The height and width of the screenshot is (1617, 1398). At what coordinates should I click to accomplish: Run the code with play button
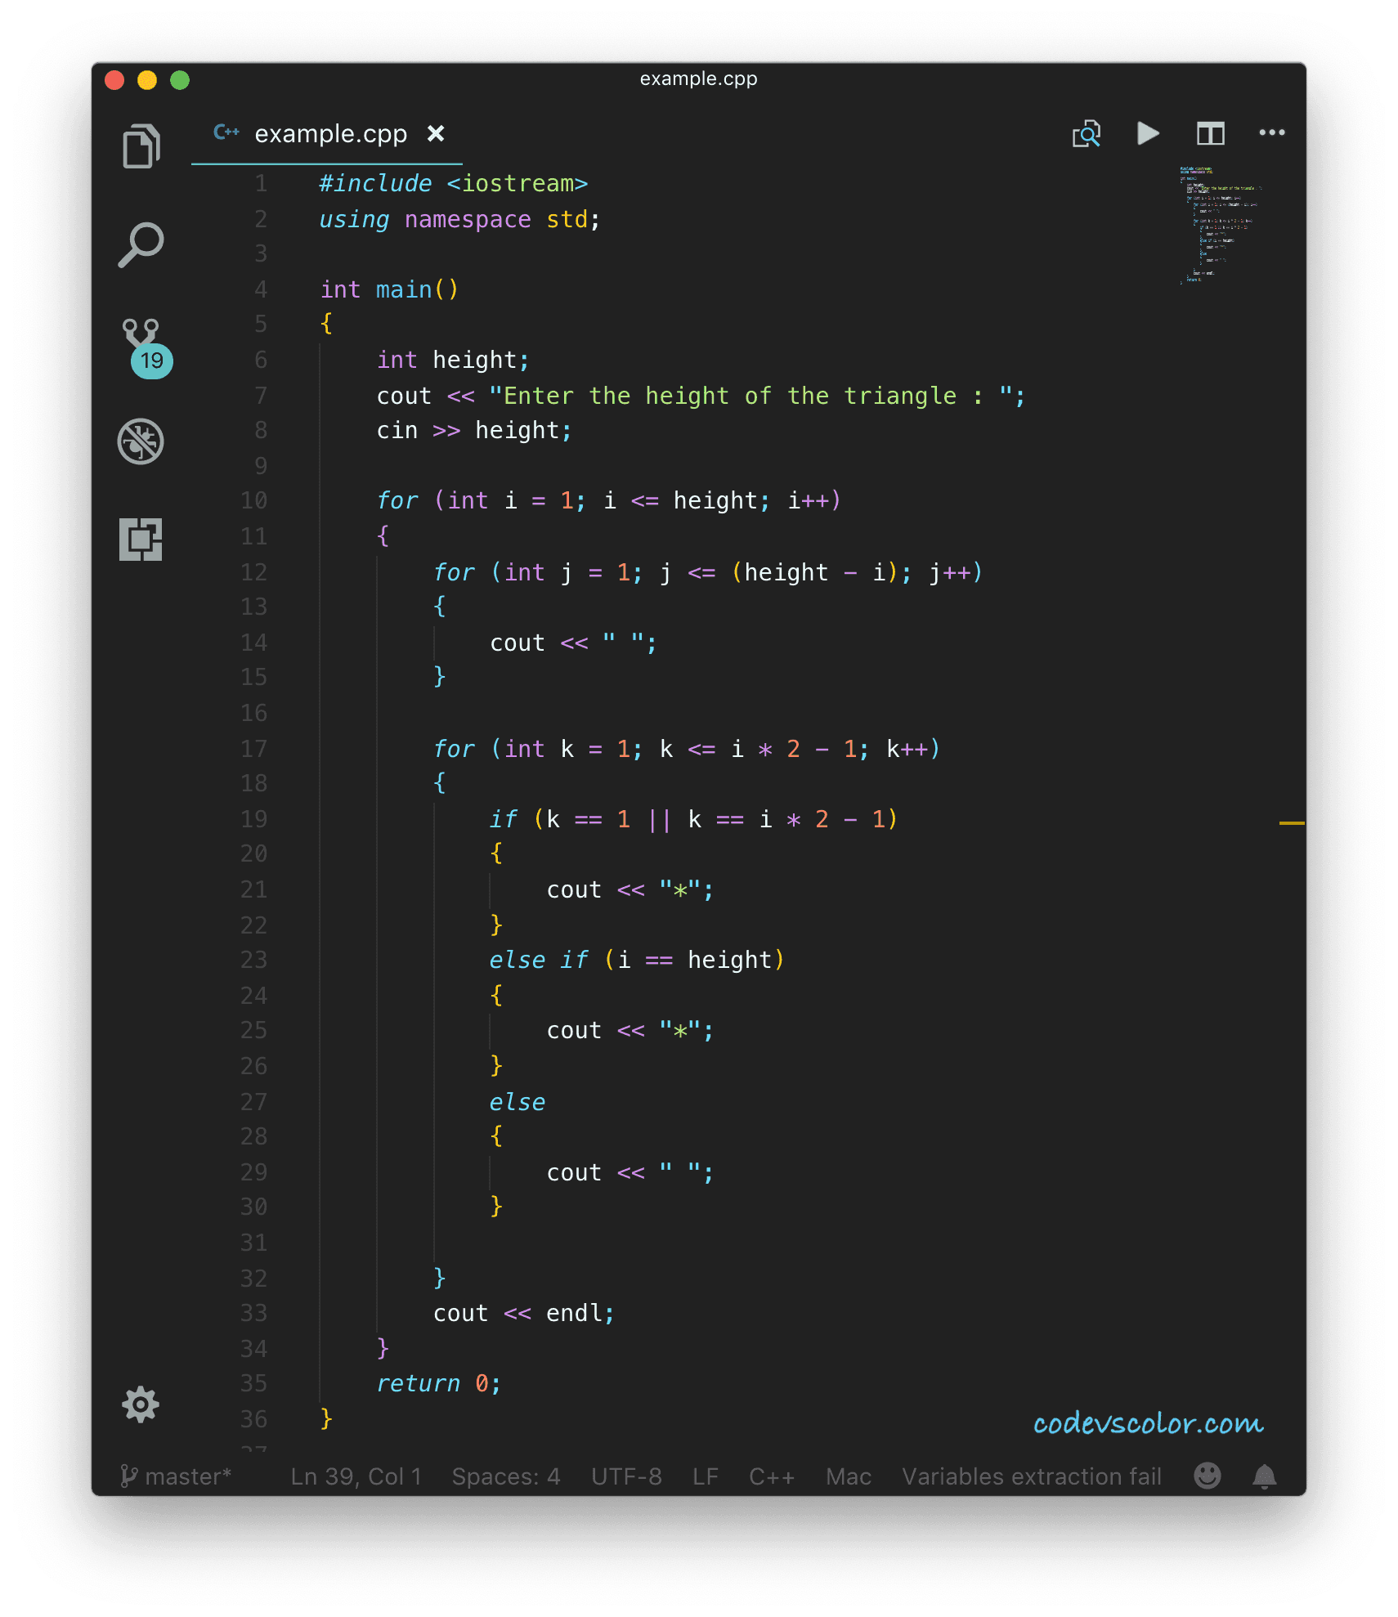(1148, 133)
